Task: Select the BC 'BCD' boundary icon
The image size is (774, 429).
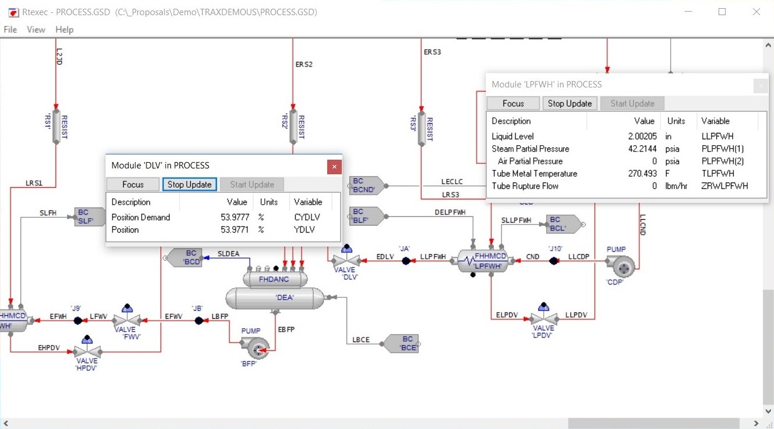Action: point(187,257)
